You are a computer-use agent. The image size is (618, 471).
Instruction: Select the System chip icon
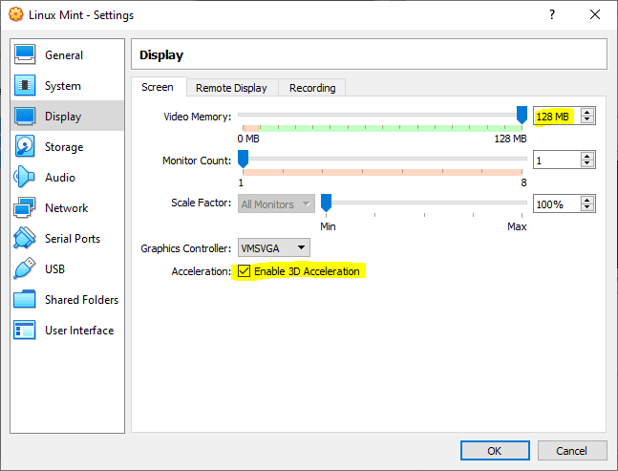[x=25, y=85]
